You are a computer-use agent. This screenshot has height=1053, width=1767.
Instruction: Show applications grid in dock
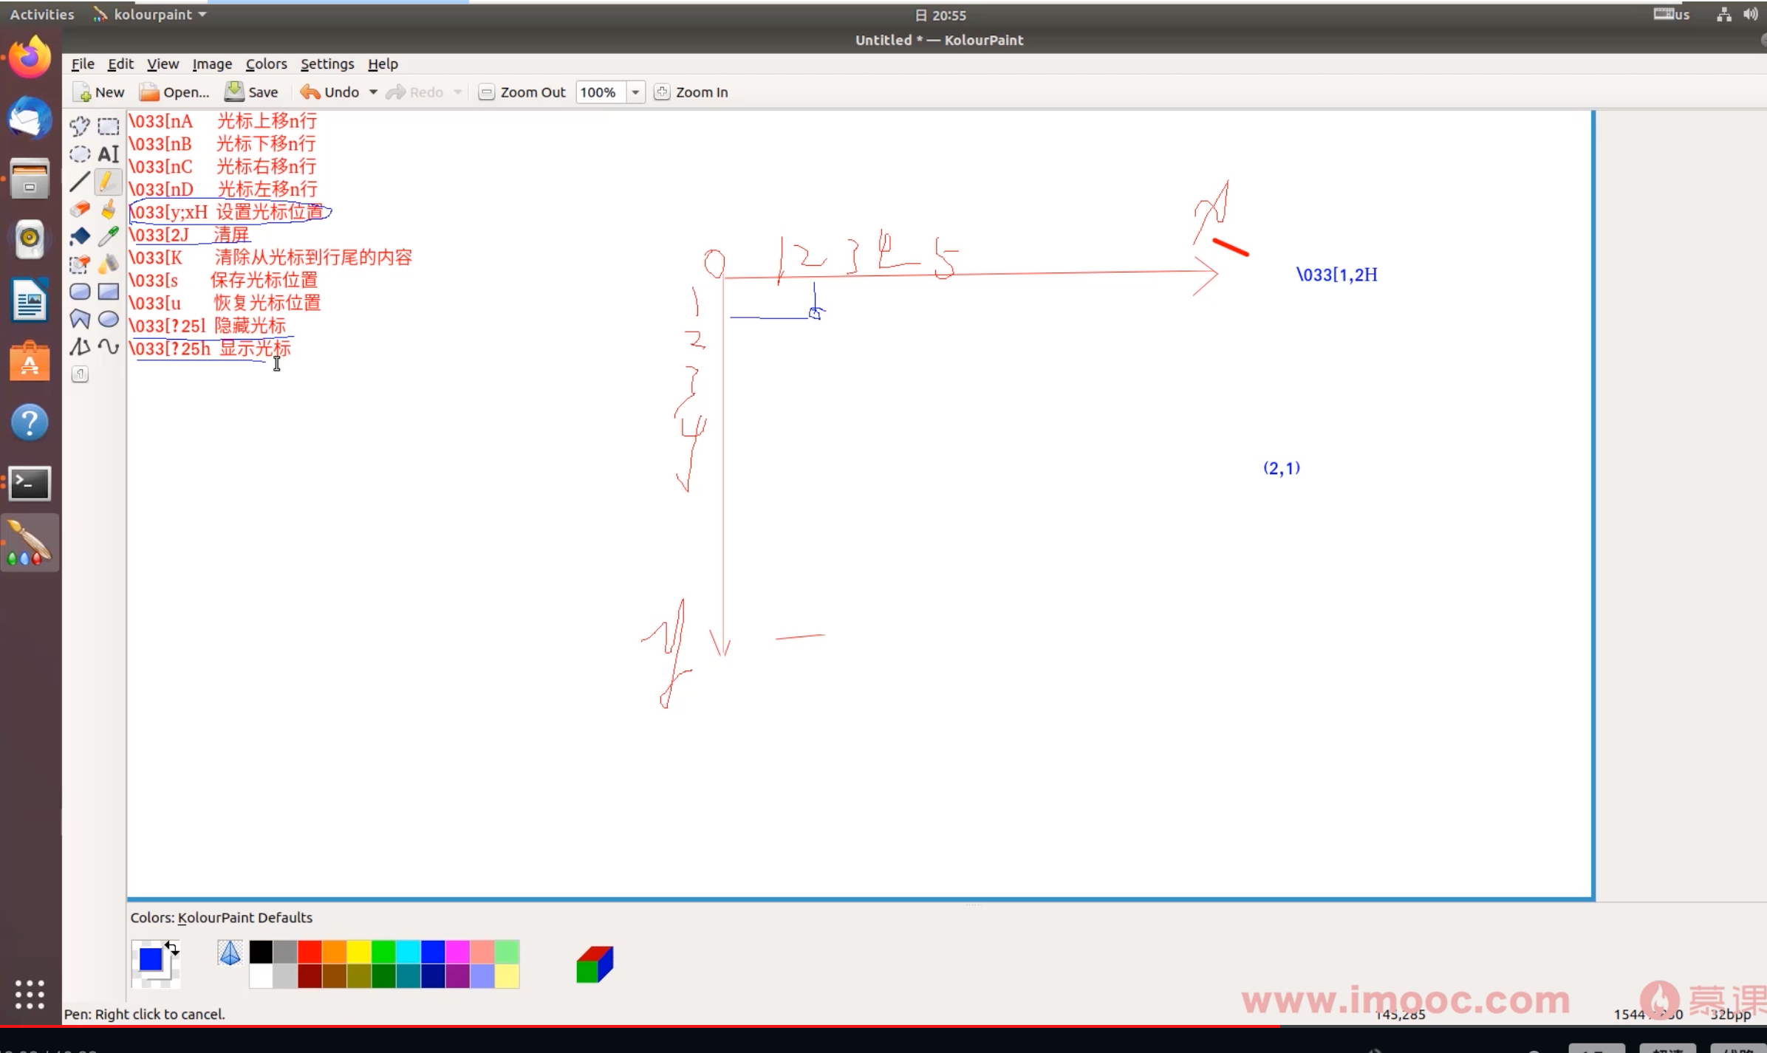tap(30, 995)
